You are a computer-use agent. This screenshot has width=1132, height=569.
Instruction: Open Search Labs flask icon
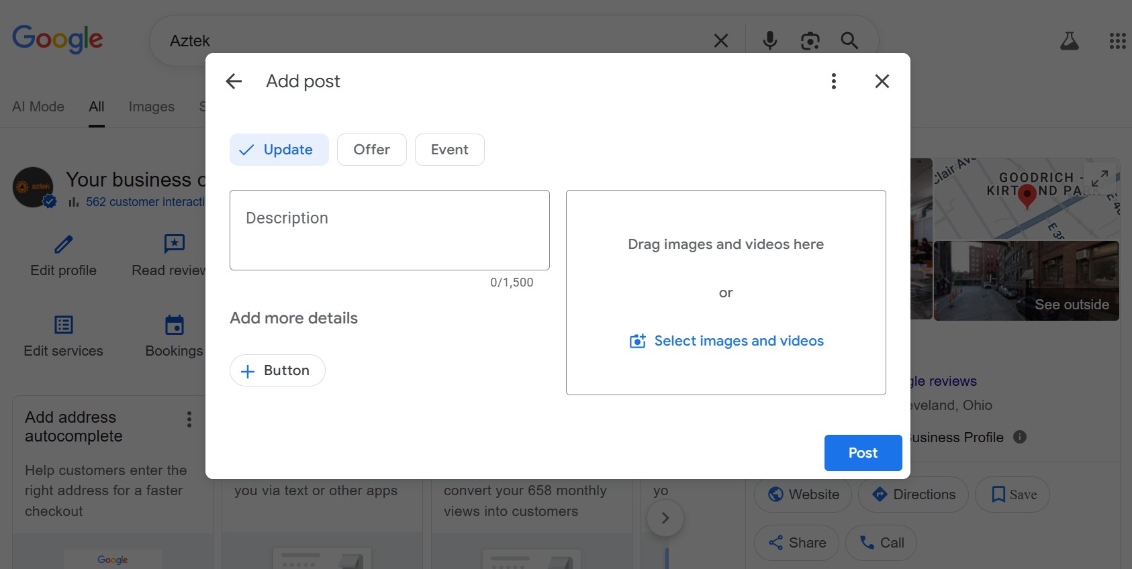(1069, 41)
